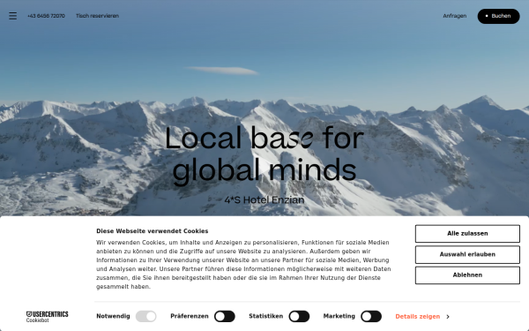Open the Anfragen inquiry link

coord(454,16)
